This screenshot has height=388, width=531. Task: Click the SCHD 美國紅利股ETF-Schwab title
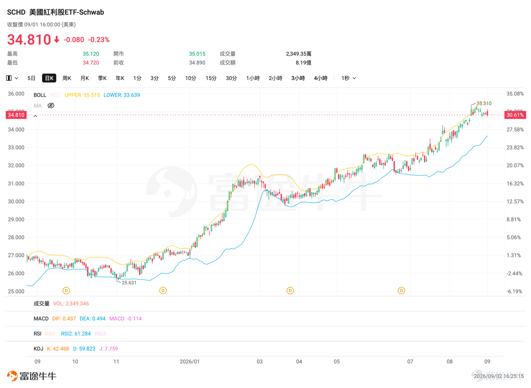point(55,12)
